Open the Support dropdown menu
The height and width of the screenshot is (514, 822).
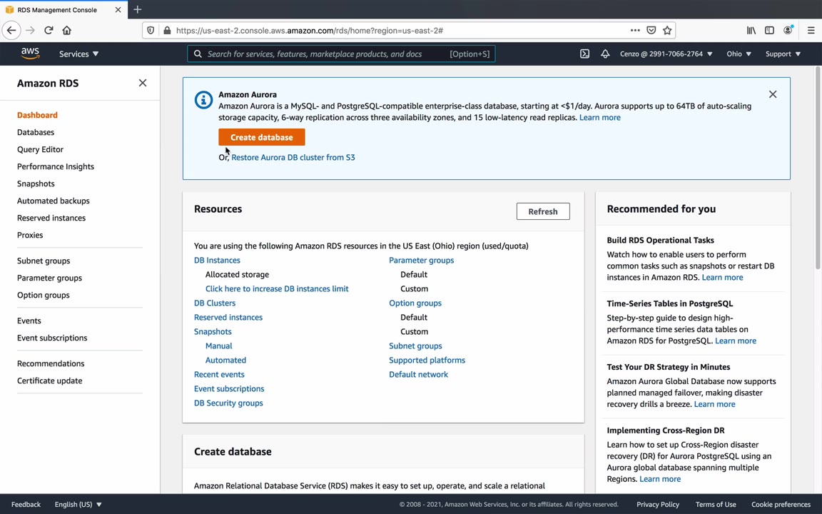783,54
